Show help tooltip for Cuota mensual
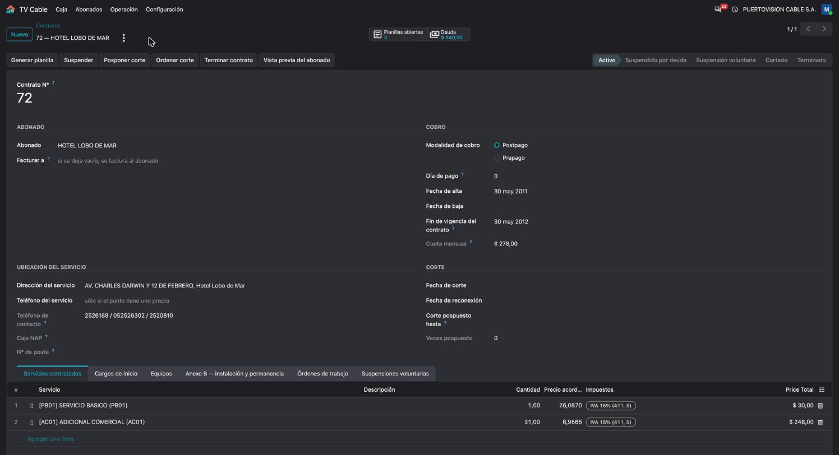839x455 pixels. (x=471, y=242)
